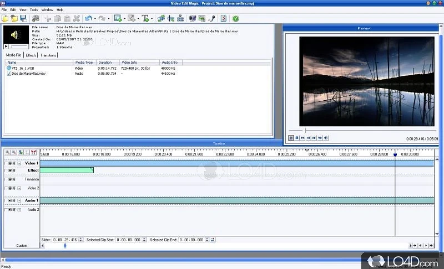Pause playback in the Preview panel
Viewport: 444px width, 269px height.
click(x=291, y=138)
